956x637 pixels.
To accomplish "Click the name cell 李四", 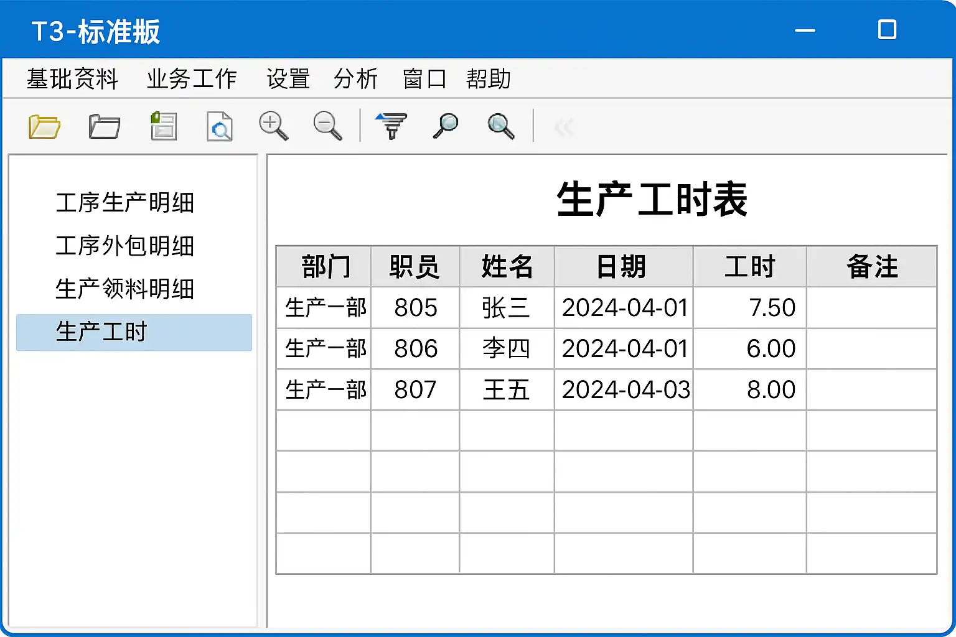I will (507, 348).
